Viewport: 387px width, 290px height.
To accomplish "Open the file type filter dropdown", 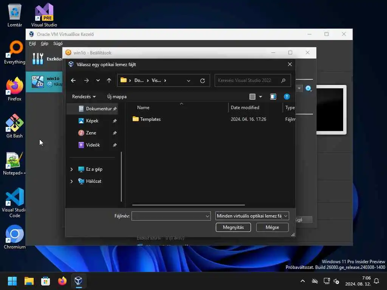I will (x=252, y=216).
